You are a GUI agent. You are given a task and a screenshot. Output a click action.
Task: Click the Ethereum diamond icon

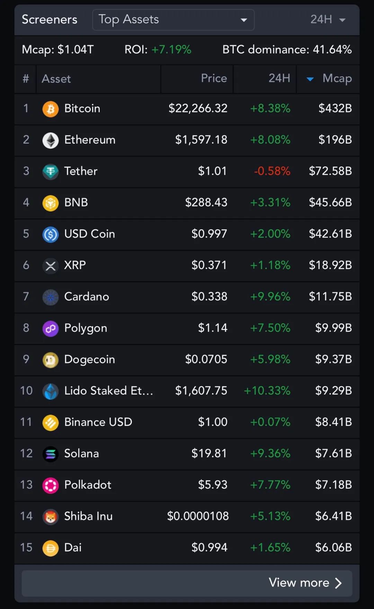click(51, 140)
